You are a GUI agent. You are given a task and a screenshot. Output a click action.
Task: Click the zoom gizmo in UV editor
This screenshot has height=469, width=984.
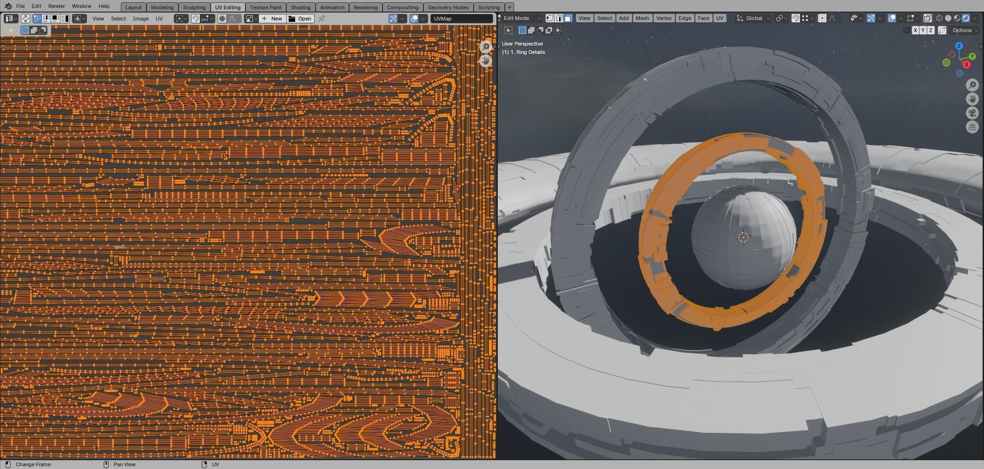tap(486, 47)
